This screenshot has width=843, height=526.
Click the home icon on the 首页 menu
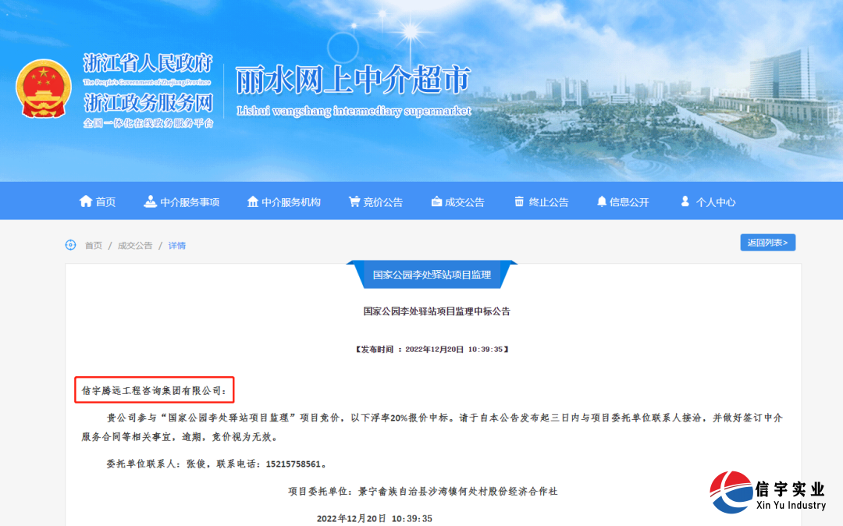[86, 201]
